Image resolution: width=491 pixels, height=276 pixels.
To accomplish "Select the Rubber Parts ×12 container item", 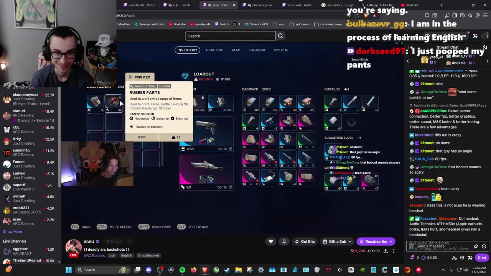I will [114, 103].
